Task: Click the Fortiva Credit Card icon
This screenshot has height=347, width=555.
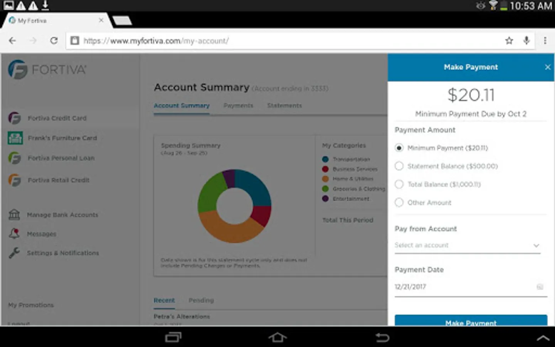Action: click(x=15, y=118)
